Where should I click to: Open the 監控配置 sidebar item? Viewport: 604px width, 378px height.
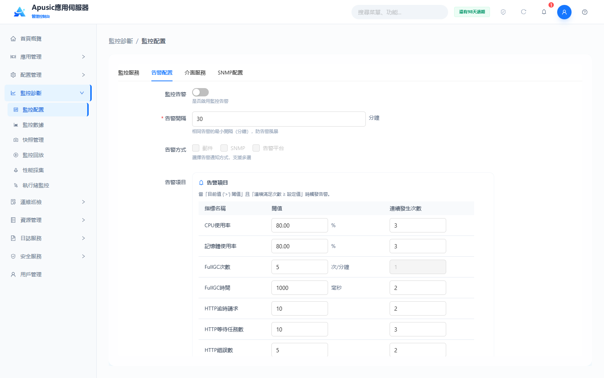(48, 110)
